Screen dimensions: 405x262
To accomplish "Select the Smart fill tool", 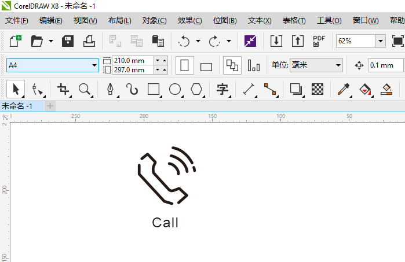I will (386, 90).
